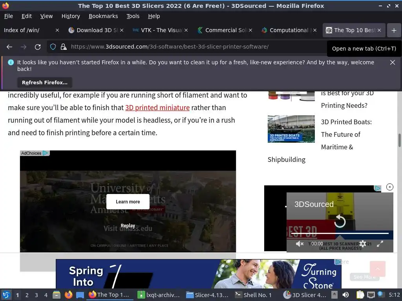Open the clipboard manager tray icon

[360, 295]
